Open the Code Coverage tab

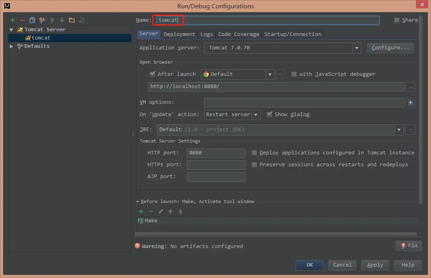tap(238, 34)
